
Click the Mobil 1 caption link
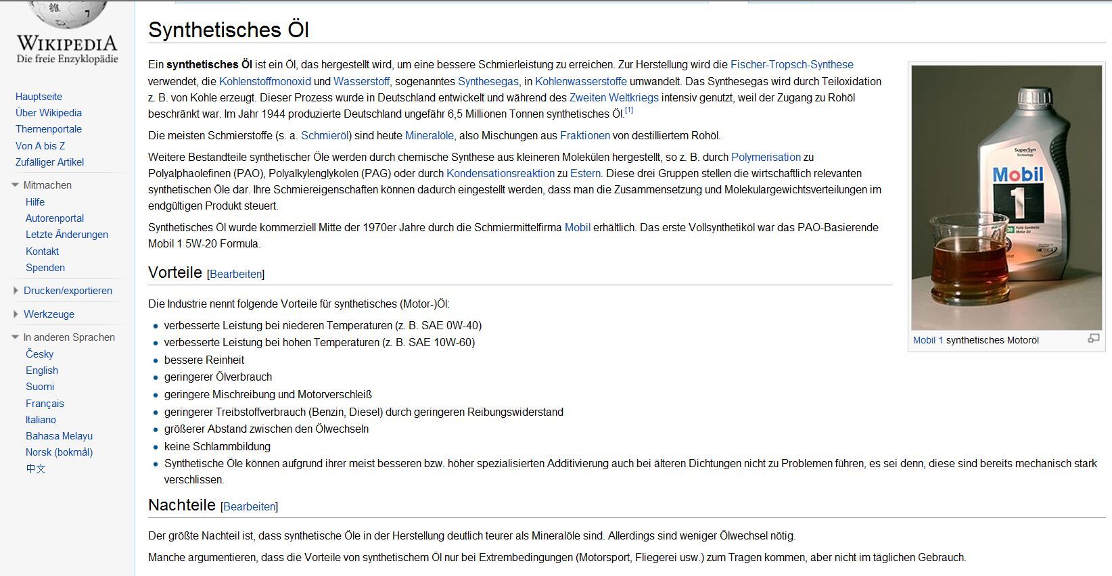click(927, 341)
